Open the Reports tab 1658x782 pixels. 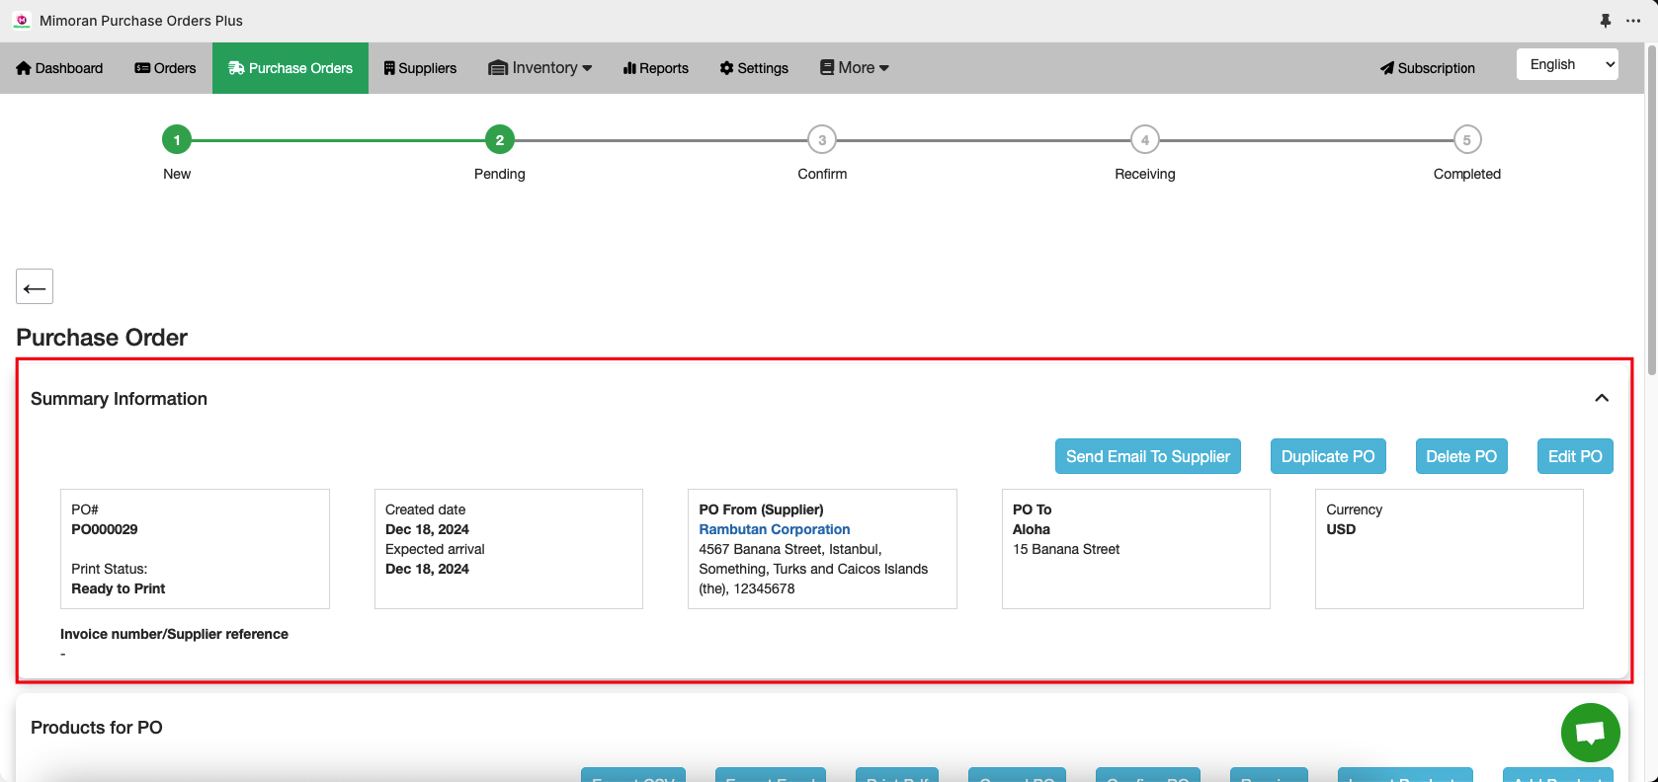(655, 68)
